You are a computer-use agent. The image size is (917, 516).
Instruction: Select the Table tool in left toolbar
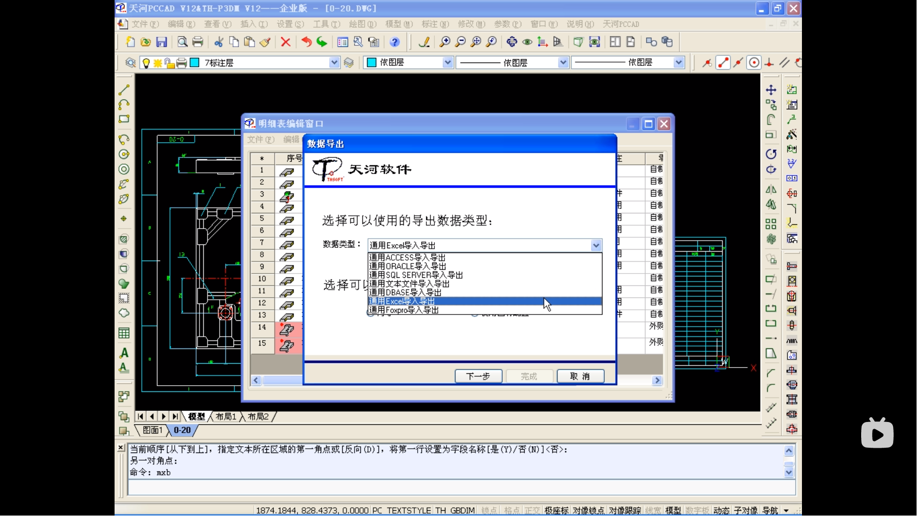pyautogui.click(x=124, y=333)
